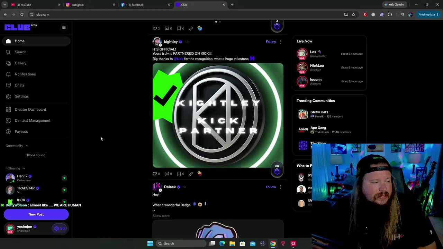Go back to the previous page

click(x=5, y=15)
